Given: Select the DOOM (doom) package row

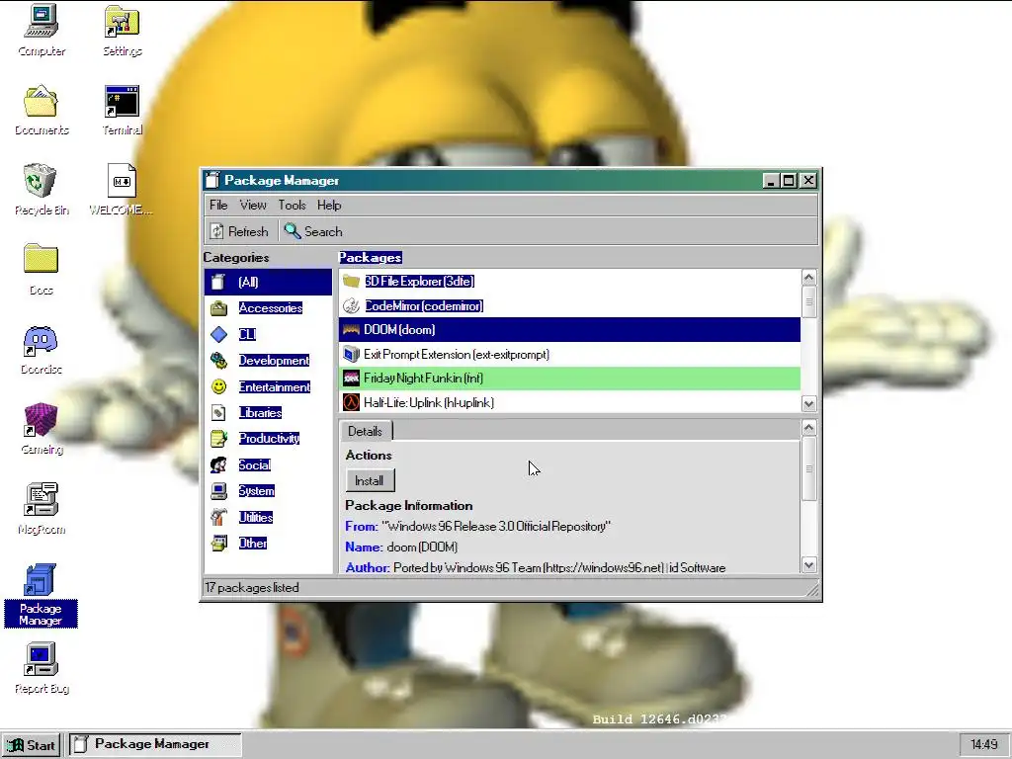Looking at the screenshot, I should click(x=570, y=330).
